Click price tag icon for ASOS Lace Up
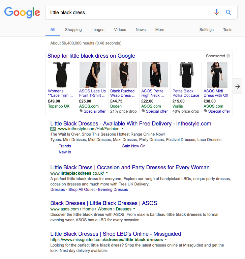 point(81,111)
